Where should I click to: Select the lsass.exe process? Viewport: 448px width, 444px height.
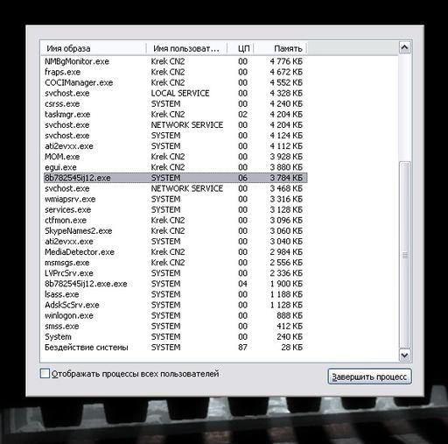[175, 294]
